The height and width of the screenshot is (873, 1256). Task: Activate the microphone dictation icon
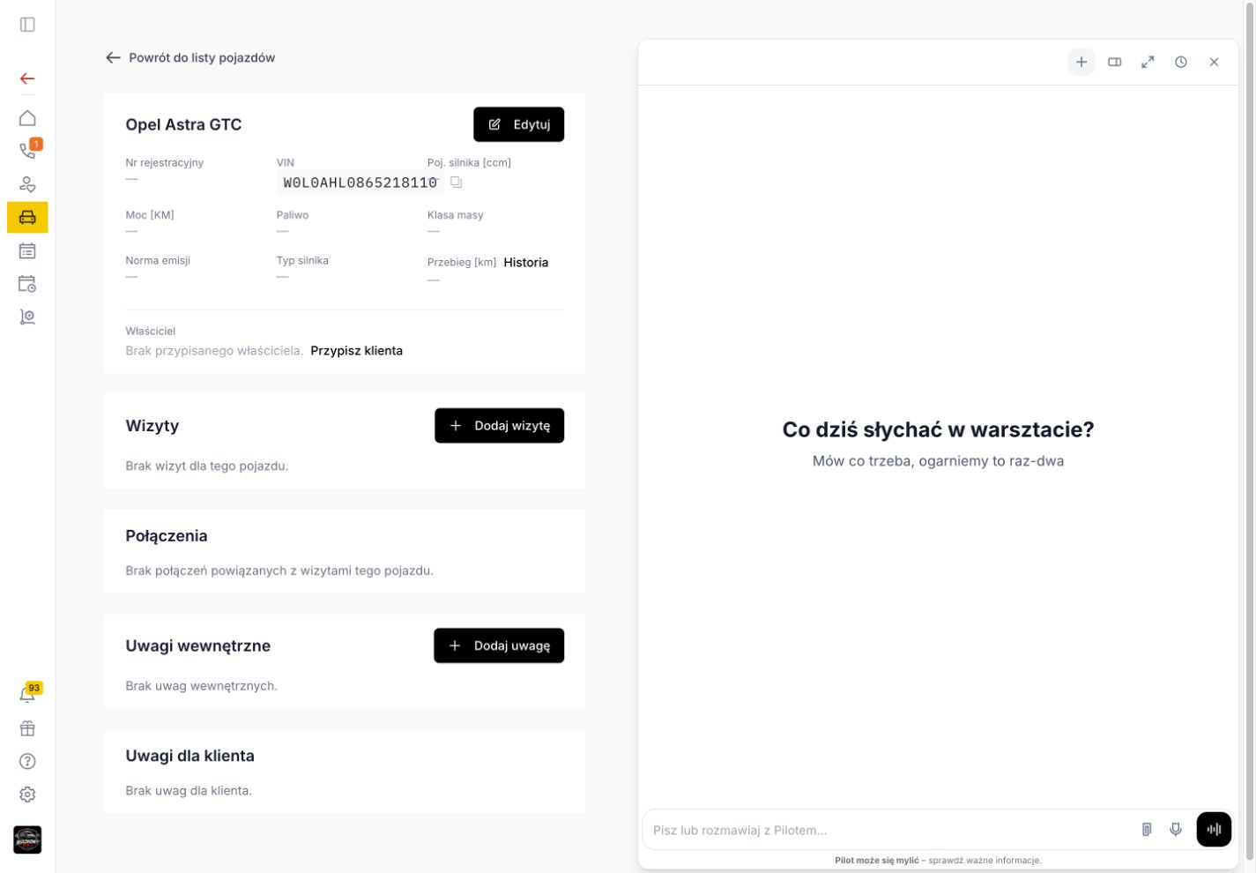(1176, 830)
